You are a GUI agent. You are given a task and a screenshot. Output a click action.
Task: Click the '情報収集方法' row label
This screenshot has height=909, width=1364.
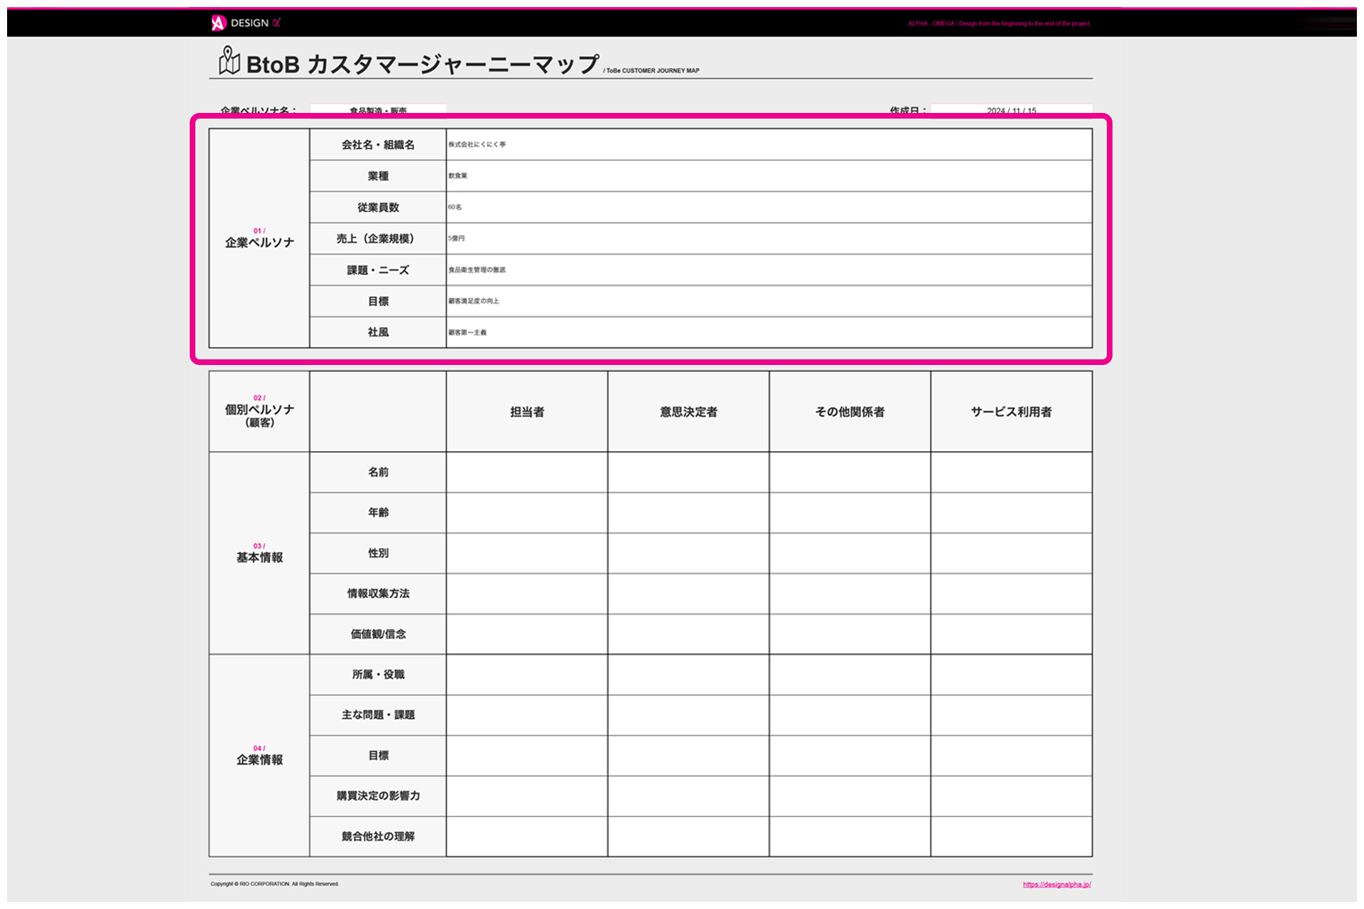pos(378,594)
